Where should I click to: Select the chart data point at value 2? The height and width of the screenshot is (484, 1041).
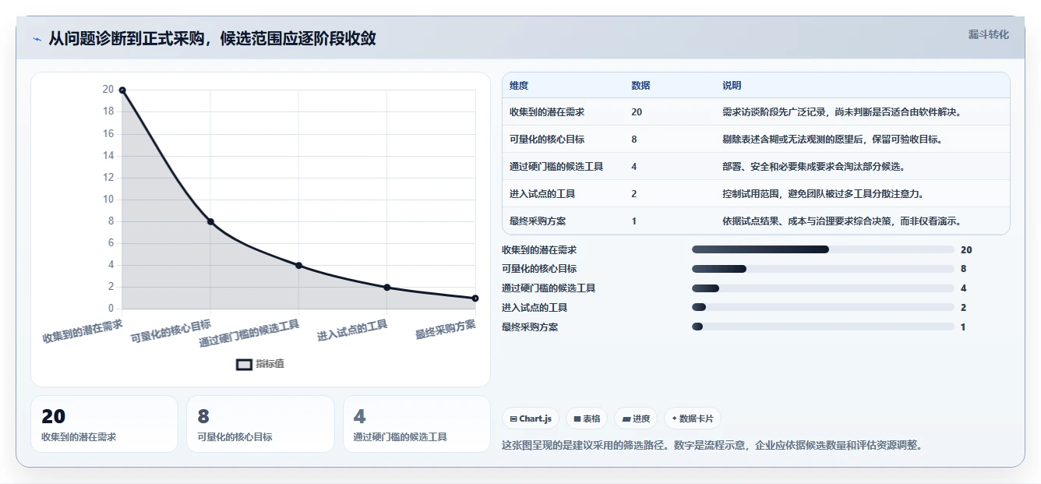coord(387,287)
